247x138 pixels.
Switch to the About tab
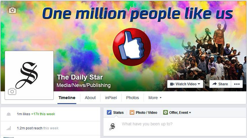point(90,98)
